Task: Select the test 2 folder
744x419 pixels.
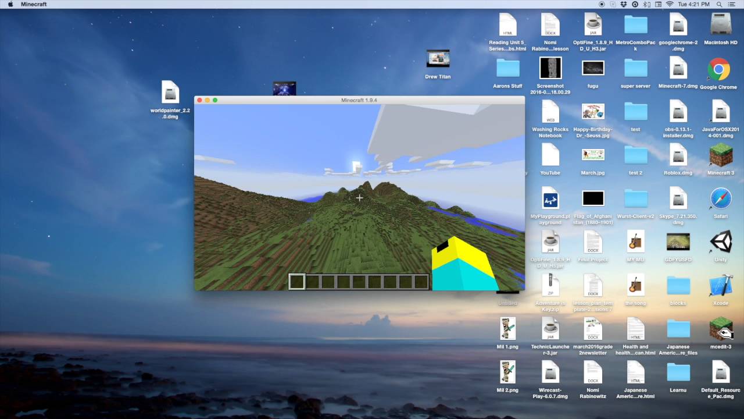Action: [x=635, y=155]
